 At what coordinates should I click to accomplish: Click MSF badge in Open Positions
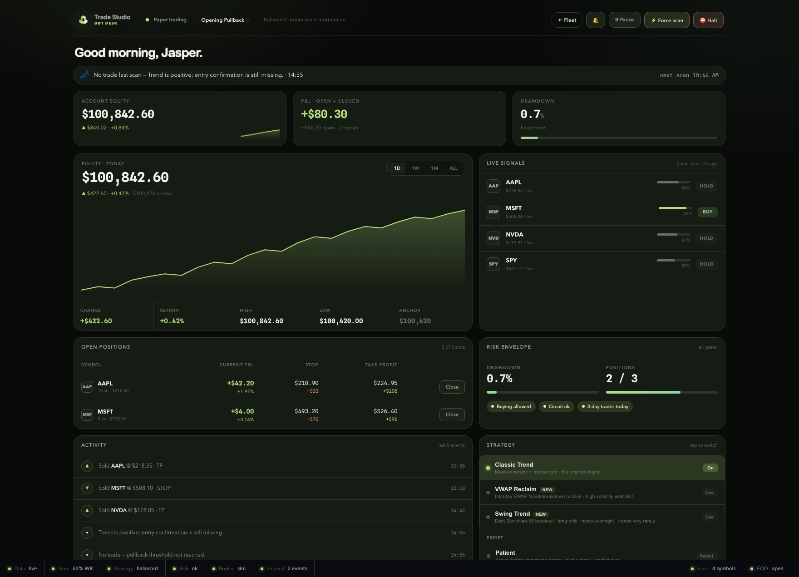tap(87, 414)
